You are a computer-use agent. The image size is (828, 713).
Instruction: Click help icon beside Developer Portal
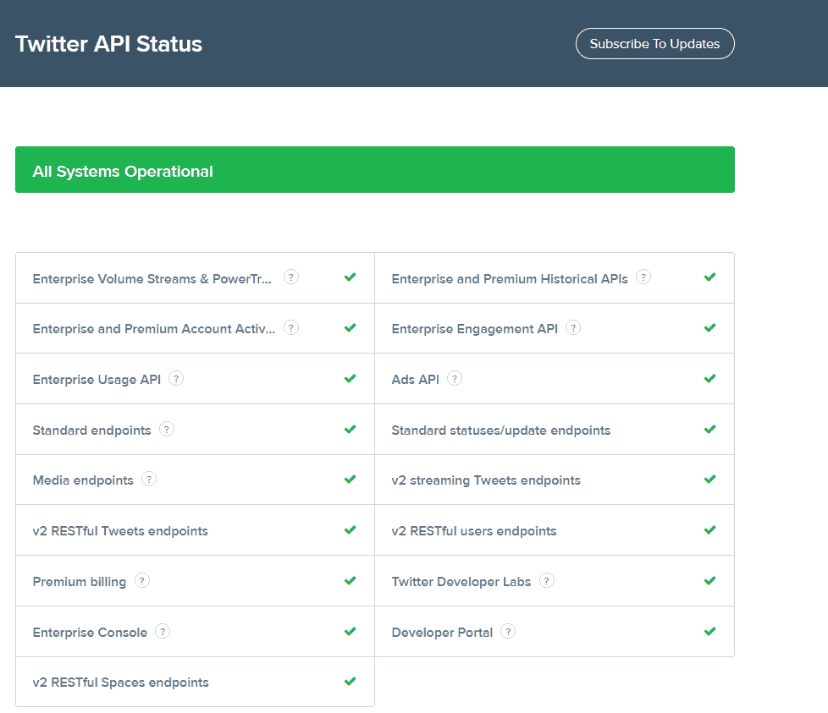(508, 631)
